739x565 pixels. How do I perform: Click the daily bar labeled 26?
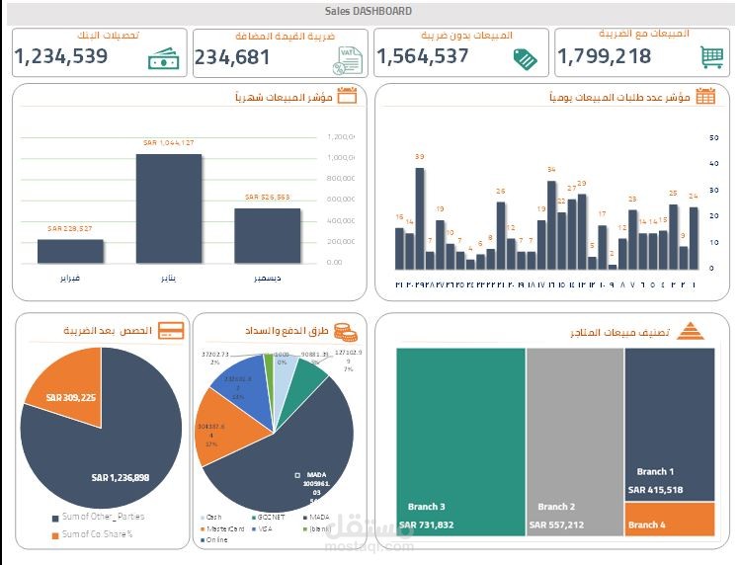coord(501,236)
